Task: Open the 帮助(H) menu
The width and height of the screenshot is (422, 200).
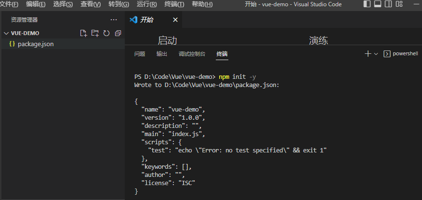Action: [x=202, y=4]
